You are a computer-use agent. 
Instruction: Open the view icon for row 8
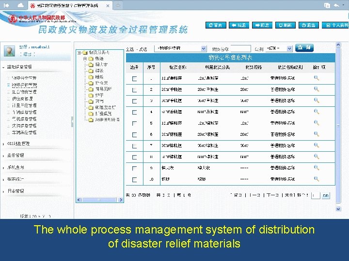coord(316,157)
